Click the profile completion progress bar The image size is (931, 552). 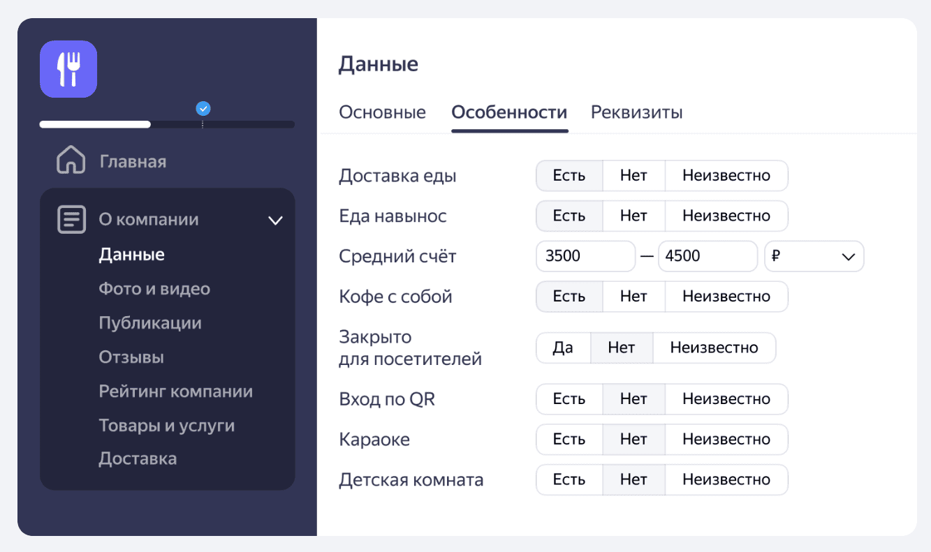click(x=167, y=124)
